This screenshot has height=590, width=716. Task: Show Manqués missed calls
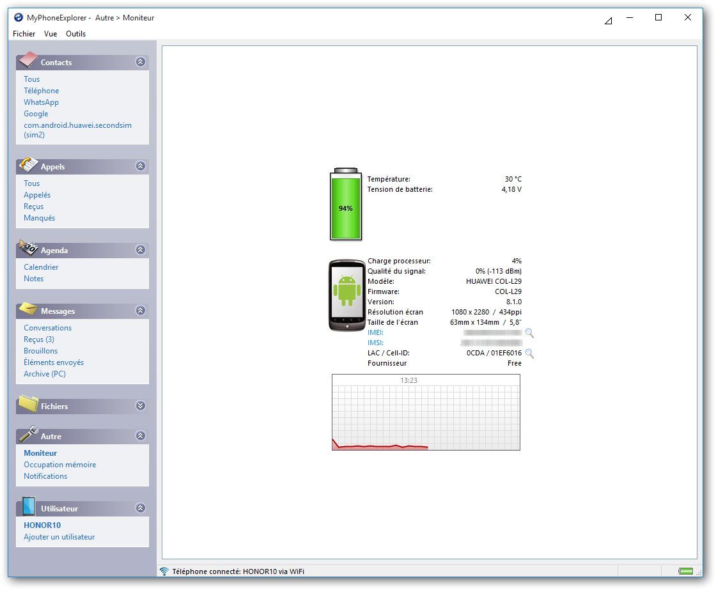click(x=39, y=218)
